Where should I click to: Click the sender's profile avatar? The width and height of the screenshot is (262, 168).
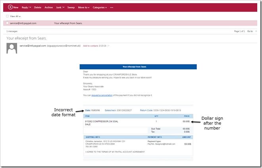pos(12,48)
